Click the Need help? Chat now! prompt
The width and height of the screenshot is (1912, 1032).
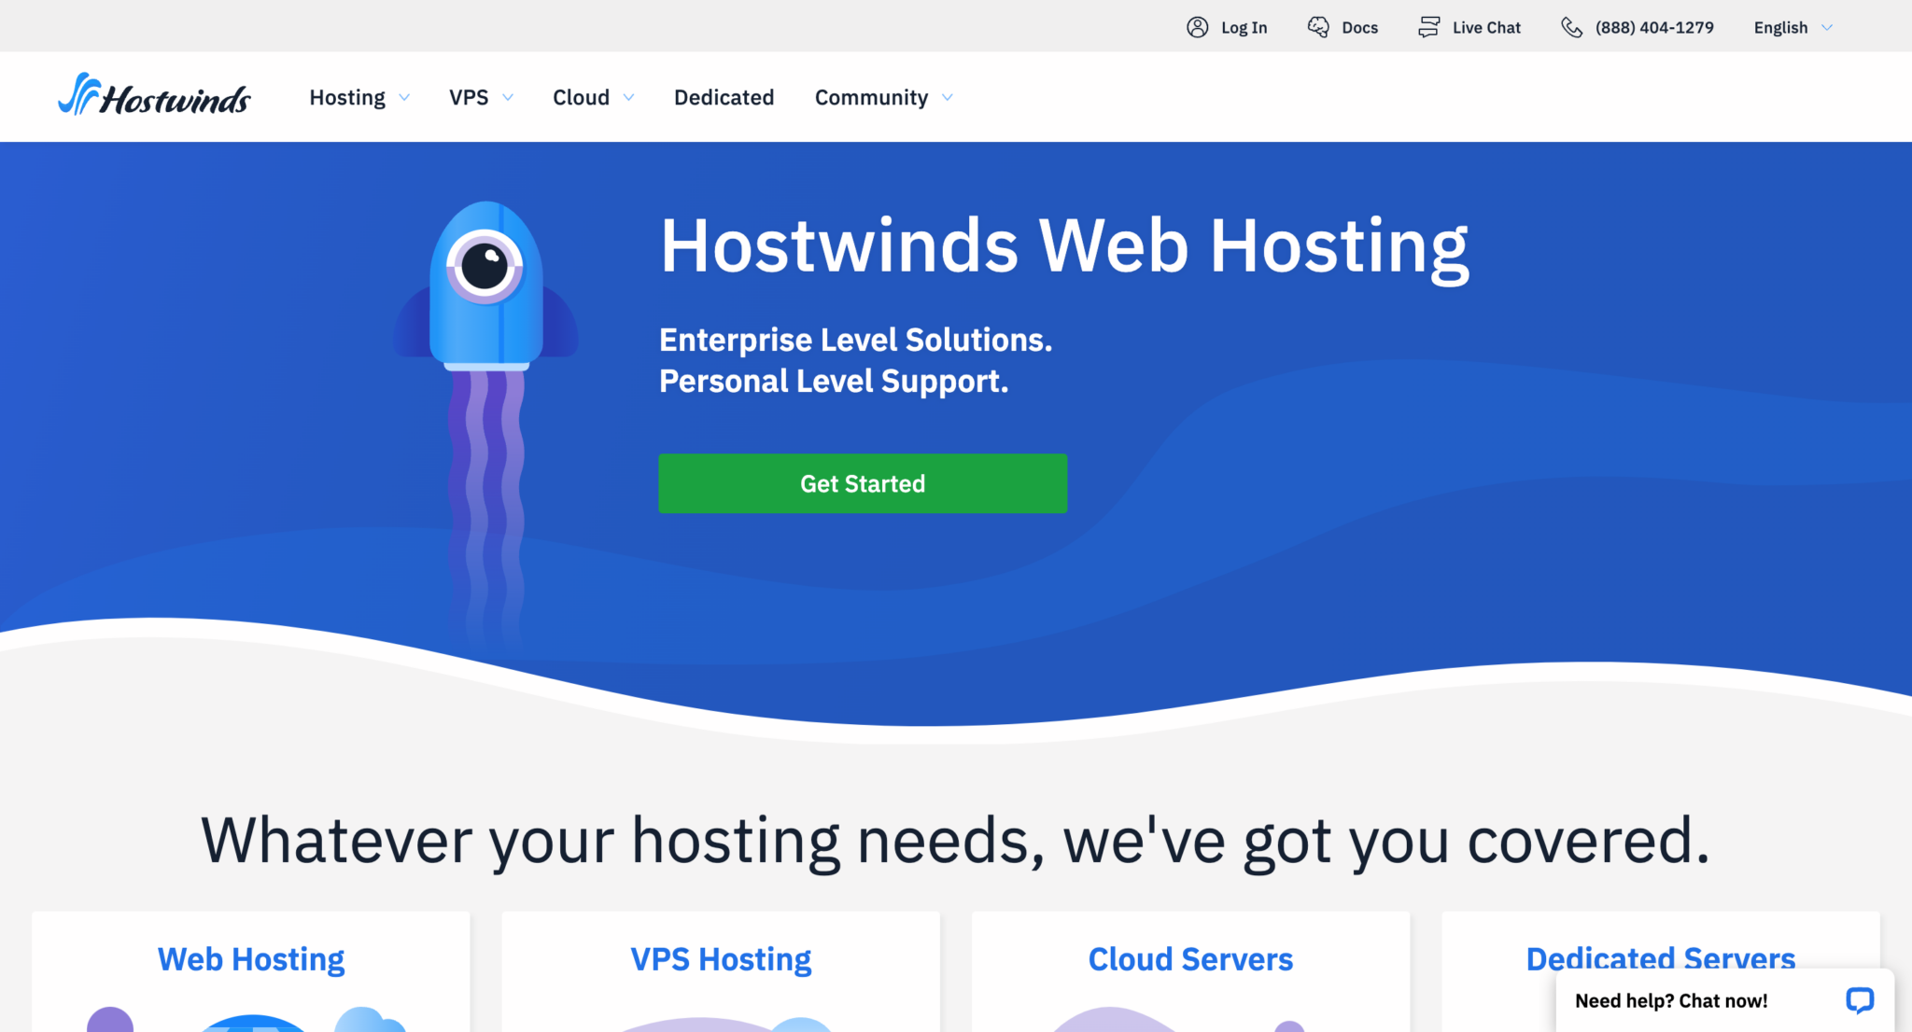(1671, 999)
